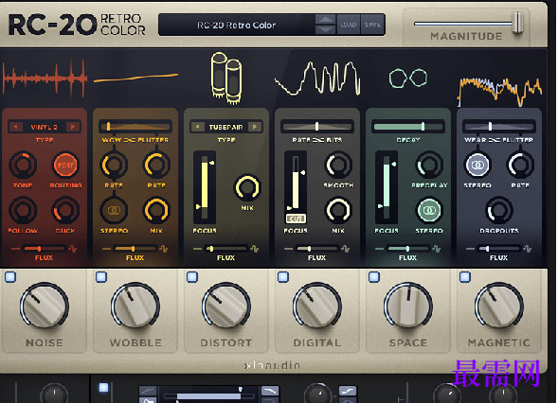Click the Digital Mix knob
Viewport: 558px width, 403px height.
(x=338, y=210)
